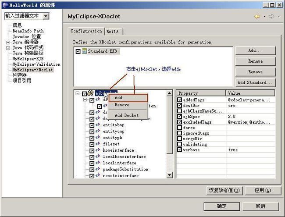Image resolution: width=285 pixels, height=217 pixels.
Task: Uncheck the destDir property checkbox
Action: [x=180, y=105]
